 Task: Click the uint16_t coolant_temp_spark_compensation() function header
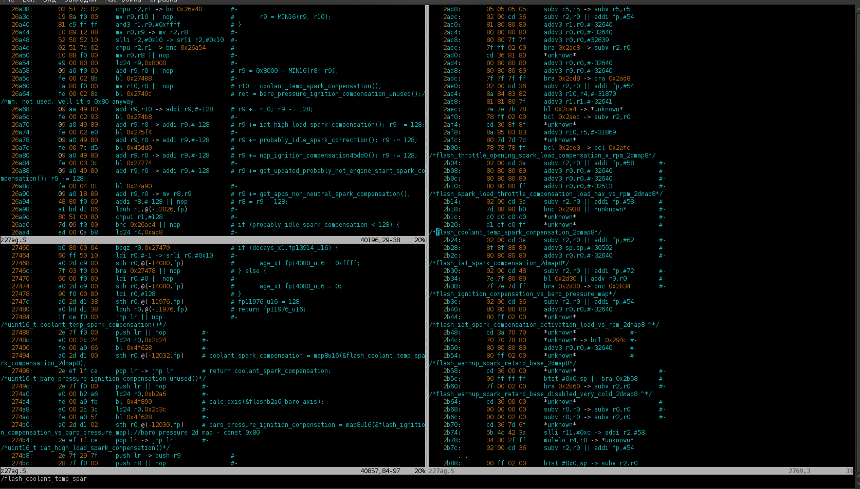[x=84, y=325]
